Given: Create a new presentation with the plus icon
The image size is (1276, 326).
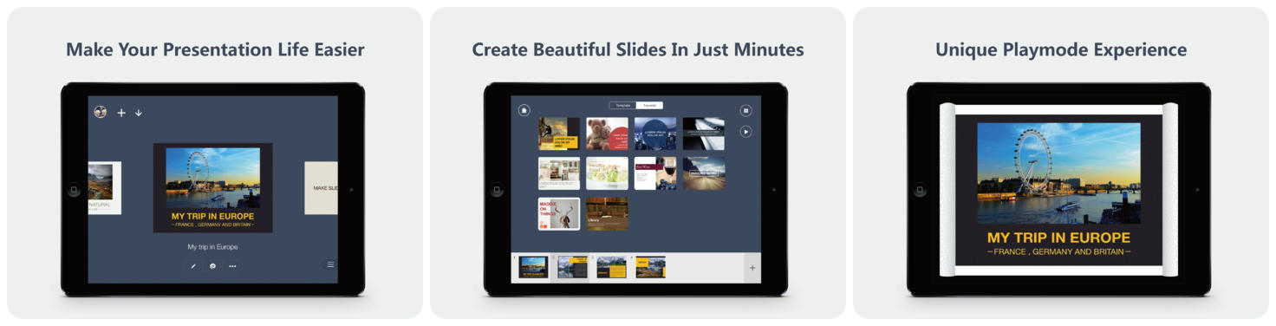Looking at the screenshot, I should [121, 113].
